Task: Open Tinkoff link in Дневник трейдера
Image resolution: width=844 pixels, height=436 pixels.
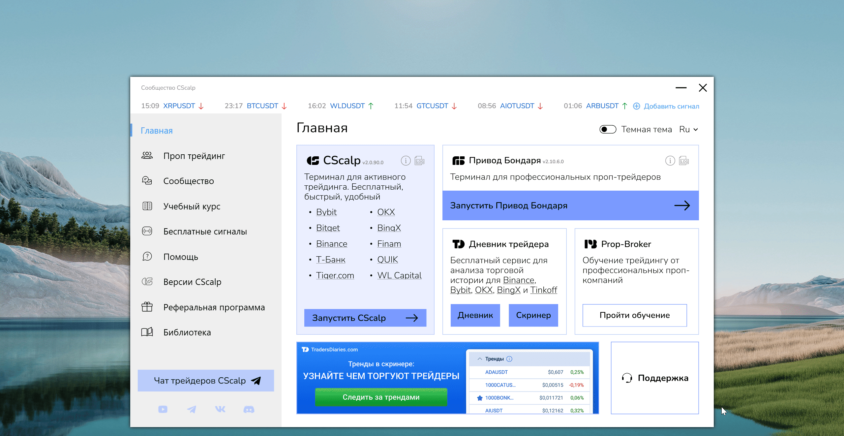Action: [x=543, y=290]
